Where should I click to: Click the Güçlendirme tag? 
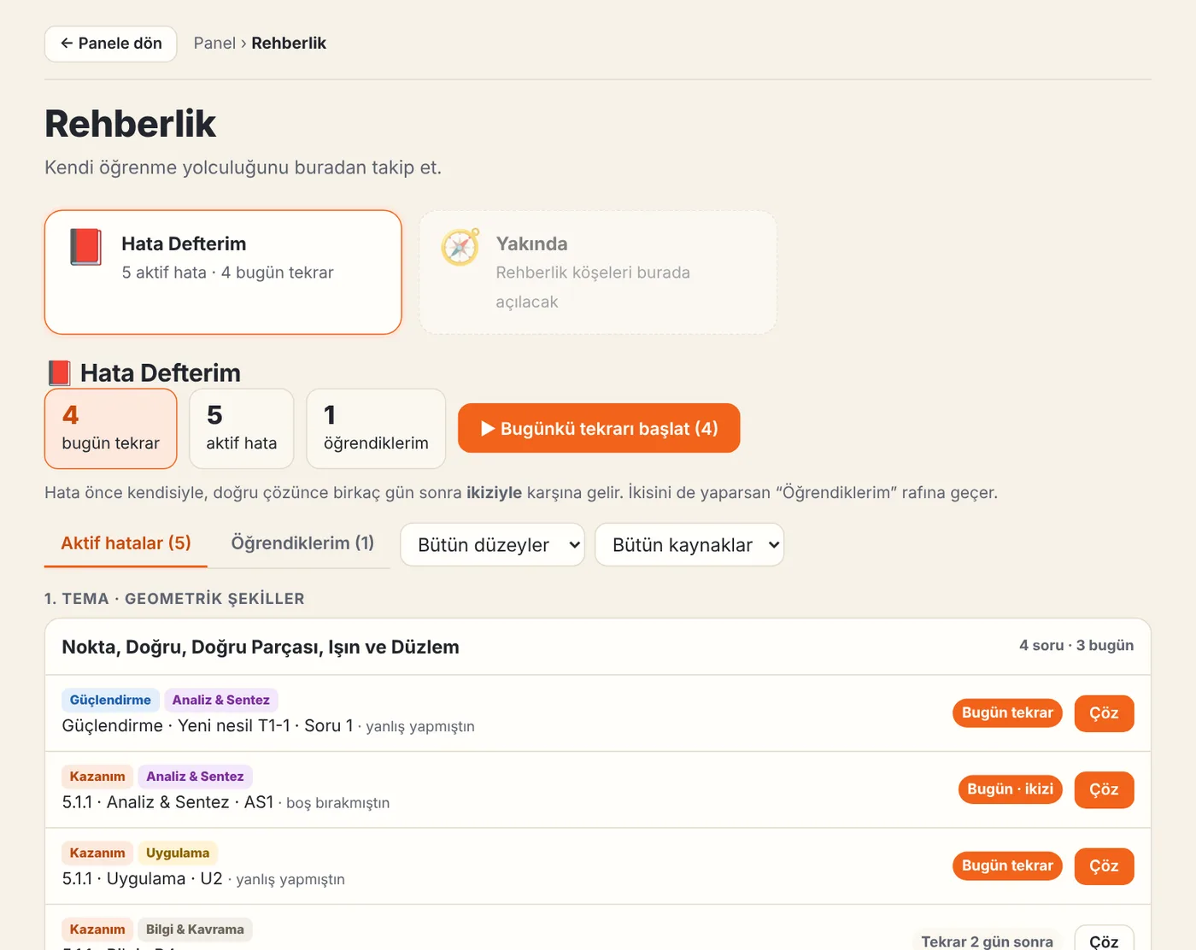click(110, 701)
